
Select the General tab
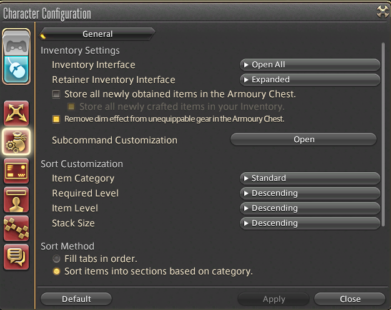pyautogui.click(x=97, y=34)
